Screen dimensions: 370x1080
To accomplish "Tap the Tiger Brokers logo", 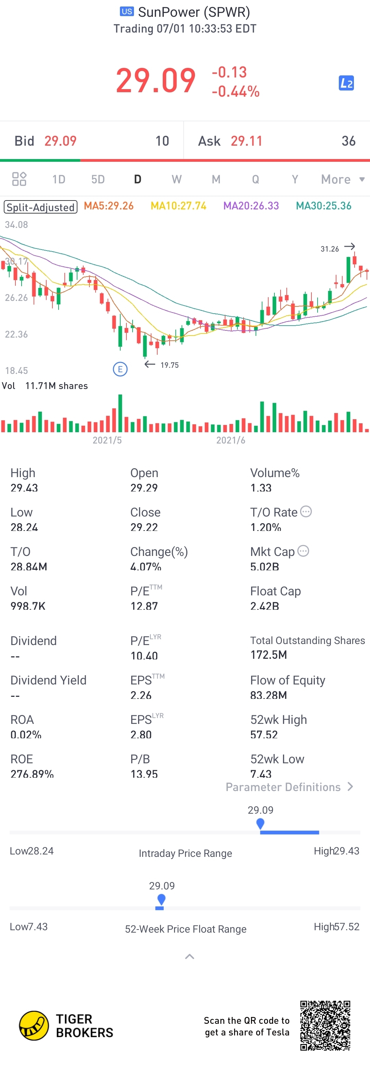I will click(x=66, y=1026).
